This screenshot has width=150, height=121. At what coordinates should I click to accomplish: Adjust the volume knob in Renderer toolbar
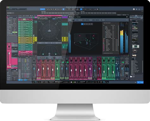click(x=73, y=20)
